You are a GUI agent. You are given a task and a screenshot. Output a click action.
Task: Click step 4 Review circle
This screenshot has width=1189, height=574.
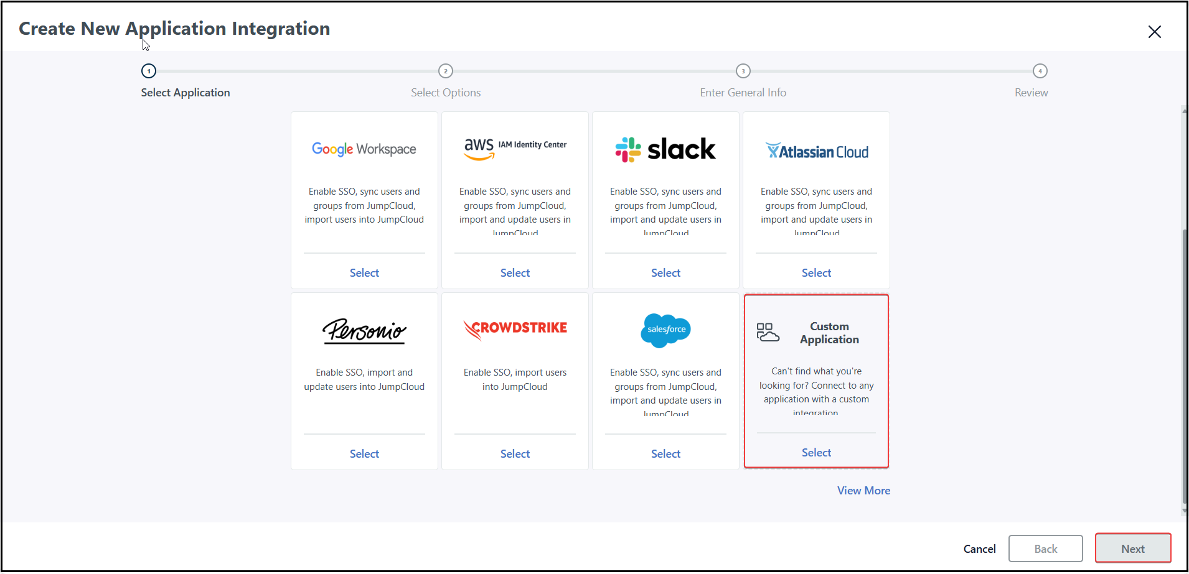click(x=1040, y=71)
